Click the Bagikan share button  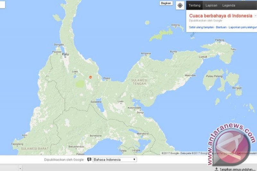tap(166, 3)
